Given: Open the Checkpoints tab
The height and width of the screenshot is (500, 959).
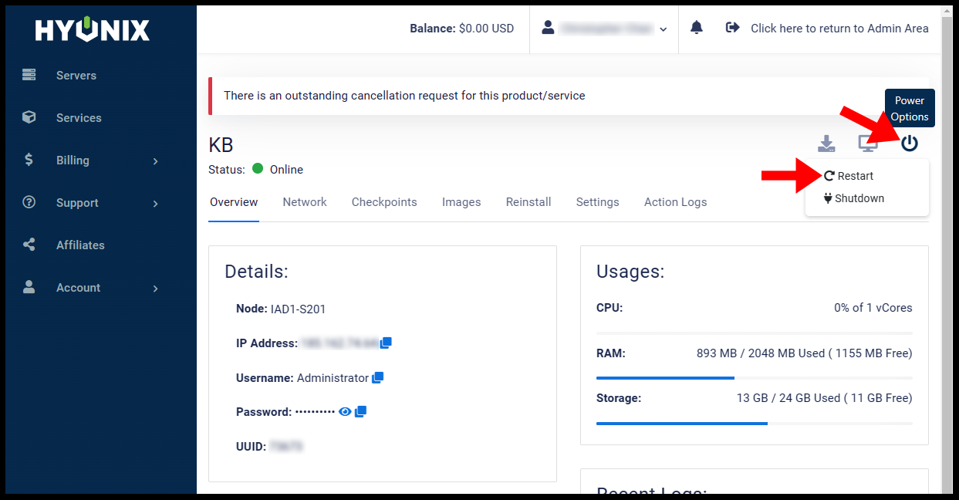Looking at the screenshot, I should pos(384,202).
